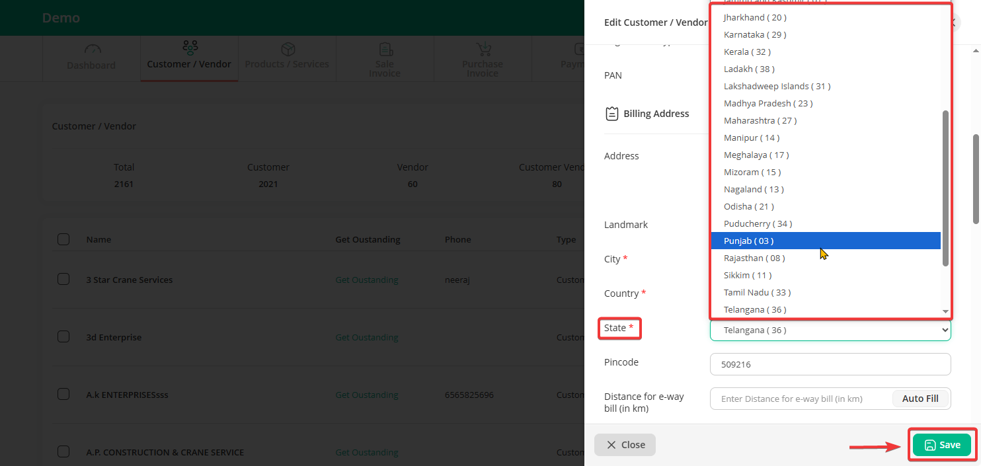Choose Maharashtra ( 27 ) from the state list
981x466 pixels.
coord(826,120)
